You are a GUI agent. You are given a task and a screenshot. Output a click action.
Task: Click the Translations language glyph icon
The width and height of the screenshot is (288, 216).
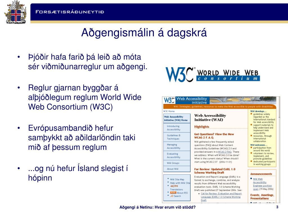coord(174,186)
